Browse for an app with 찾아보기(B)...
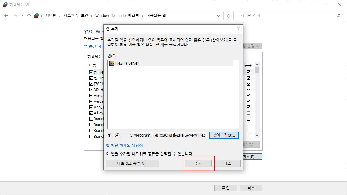The image size is (347, 195). pos(224,135)
